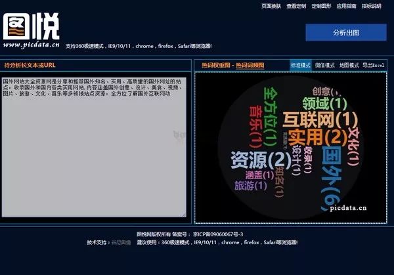
Task: Open the 定制图形 menu item
Action: tap(321, 6)
